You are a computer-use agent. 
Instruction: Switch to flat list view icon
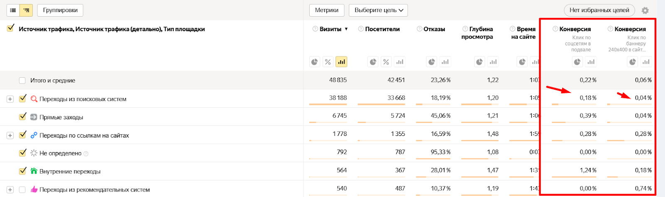[x=13, y=10]
